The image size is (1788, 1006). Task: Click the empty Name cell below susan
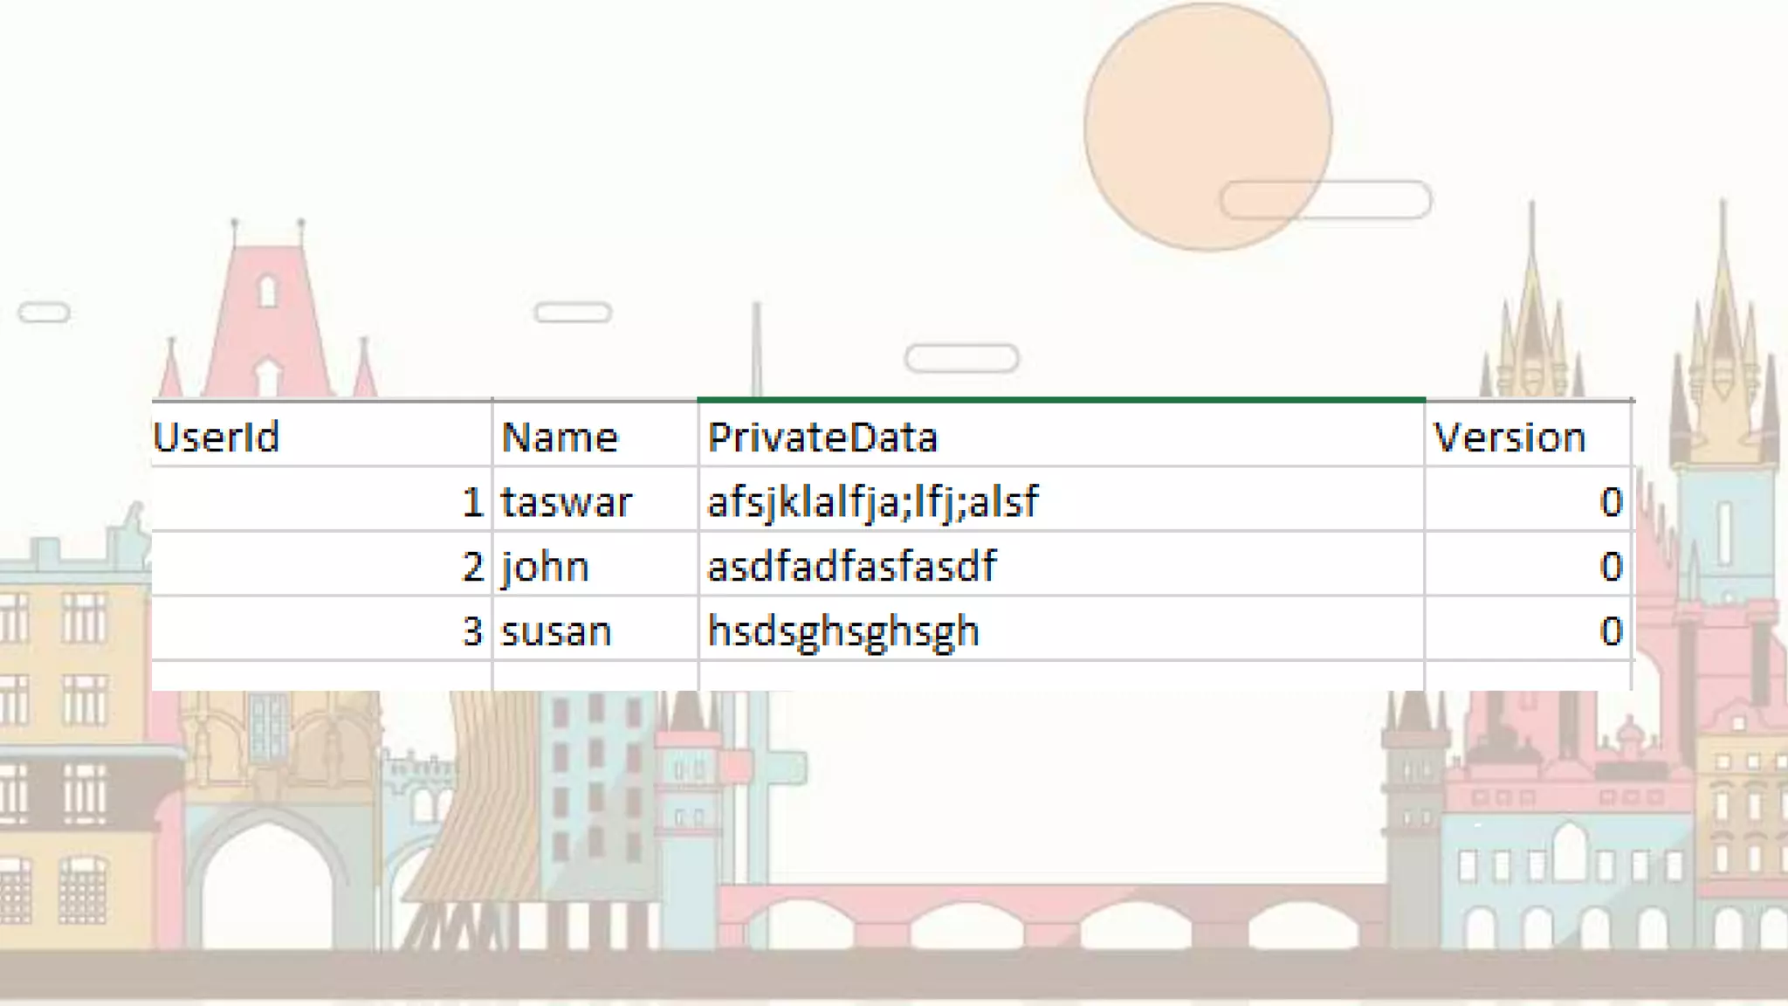pos(595,676)
